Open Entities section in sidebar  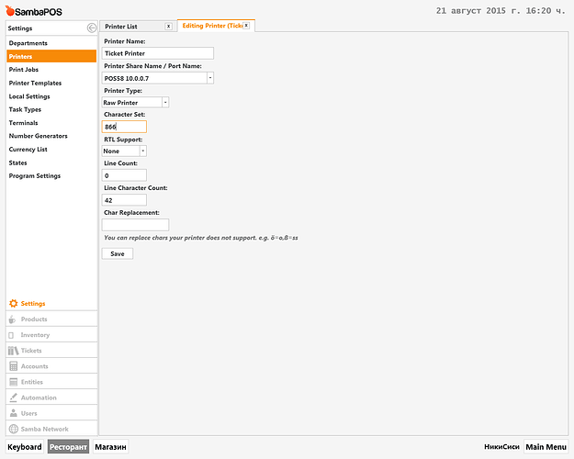51,382
